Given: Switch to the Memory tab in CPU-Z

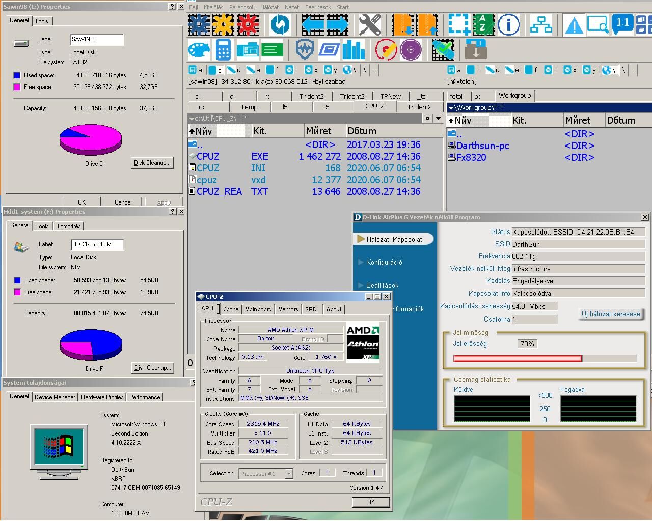Looking at the screenshot, I should pos(288,309).
